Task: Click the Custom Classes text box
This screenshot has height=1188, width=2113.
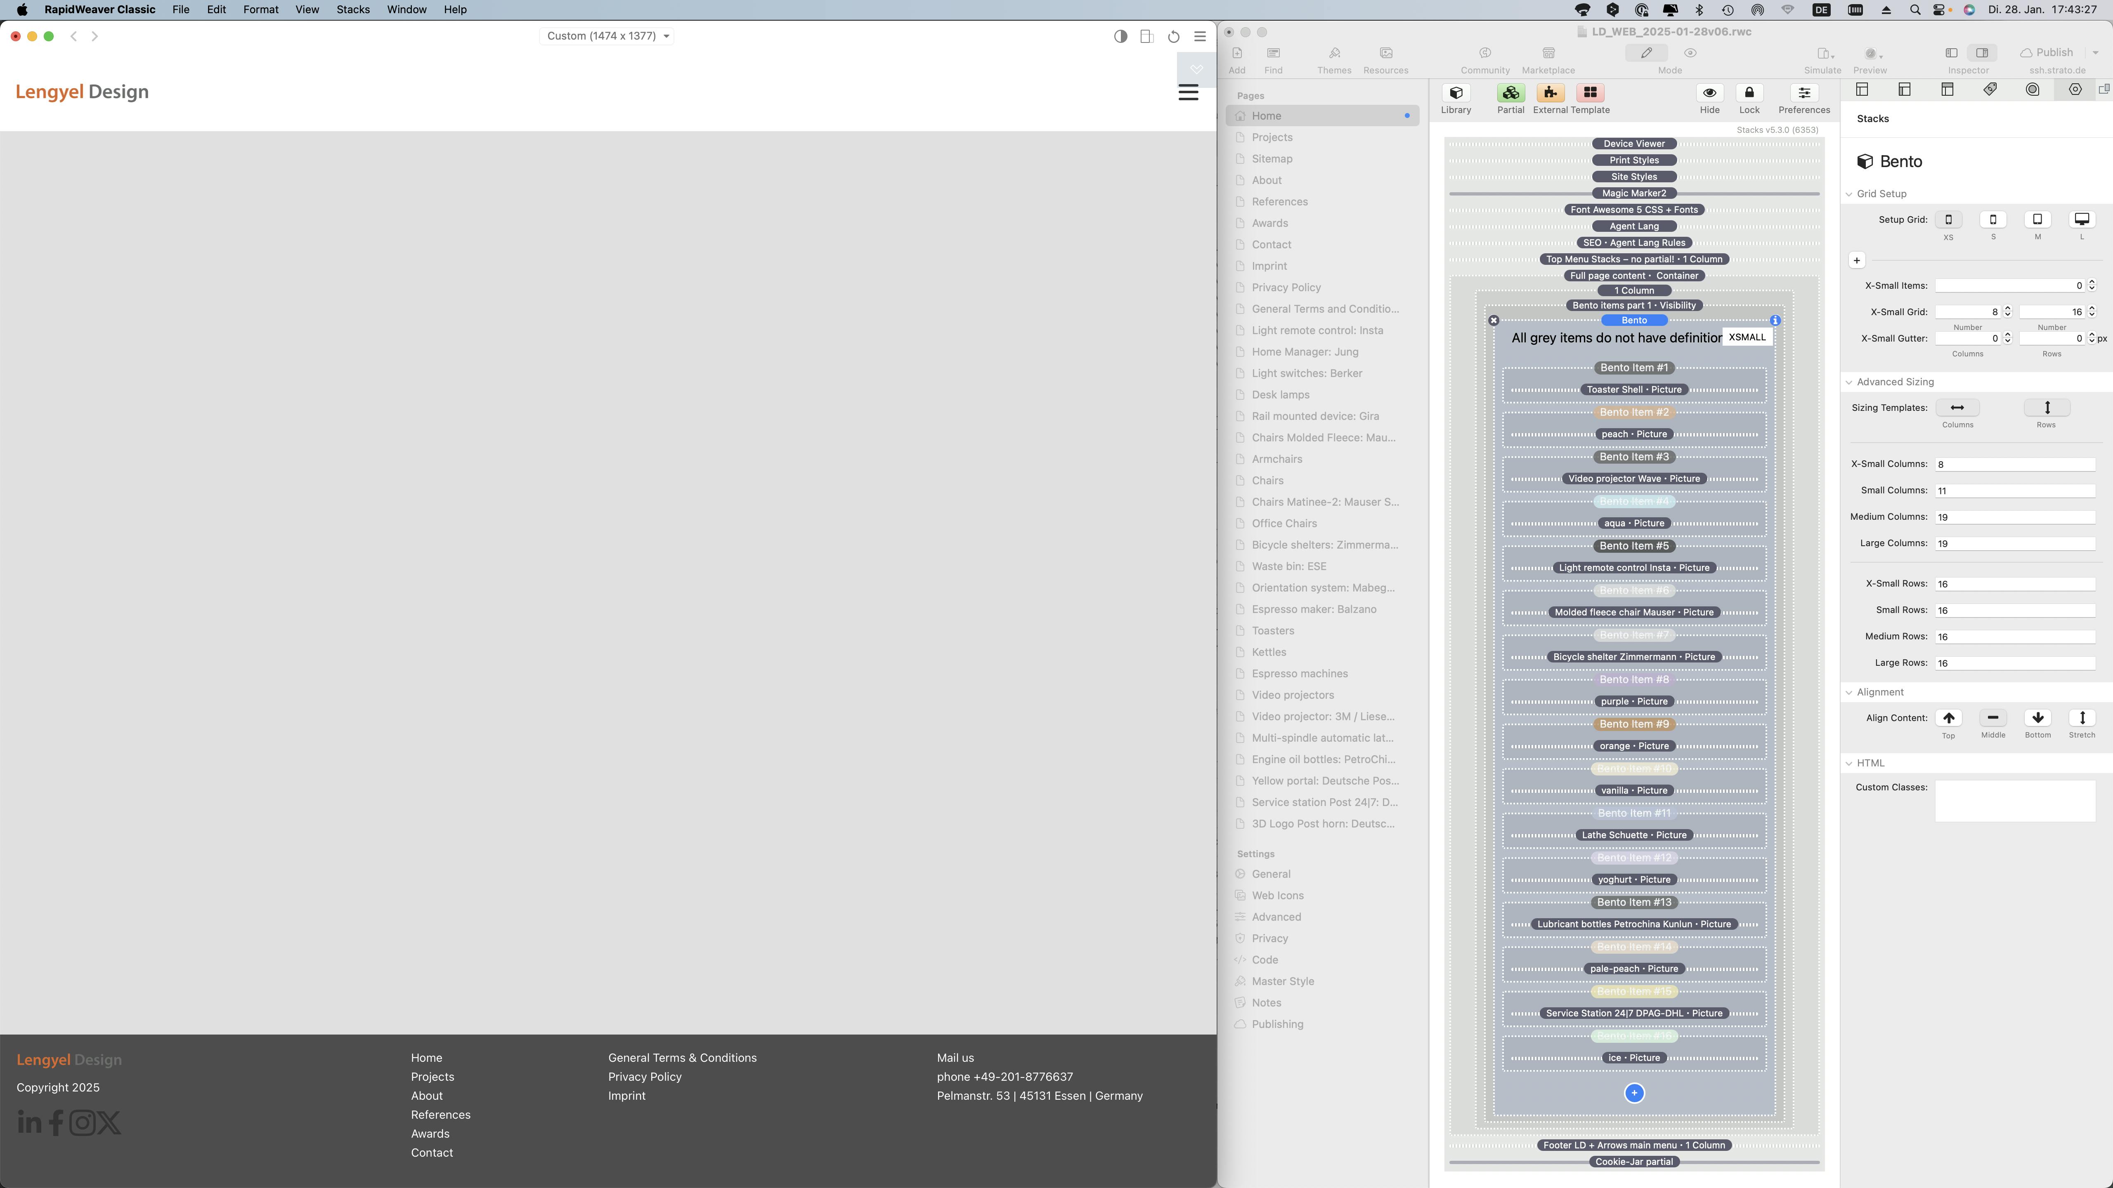Action: [x=2015, y=801]
